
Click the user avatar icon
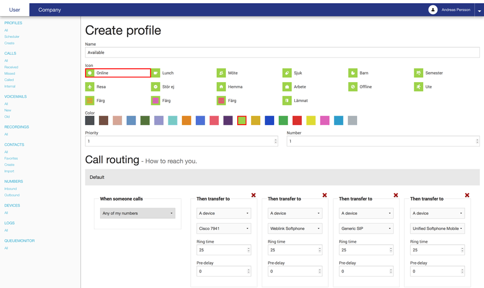[433, 10]
